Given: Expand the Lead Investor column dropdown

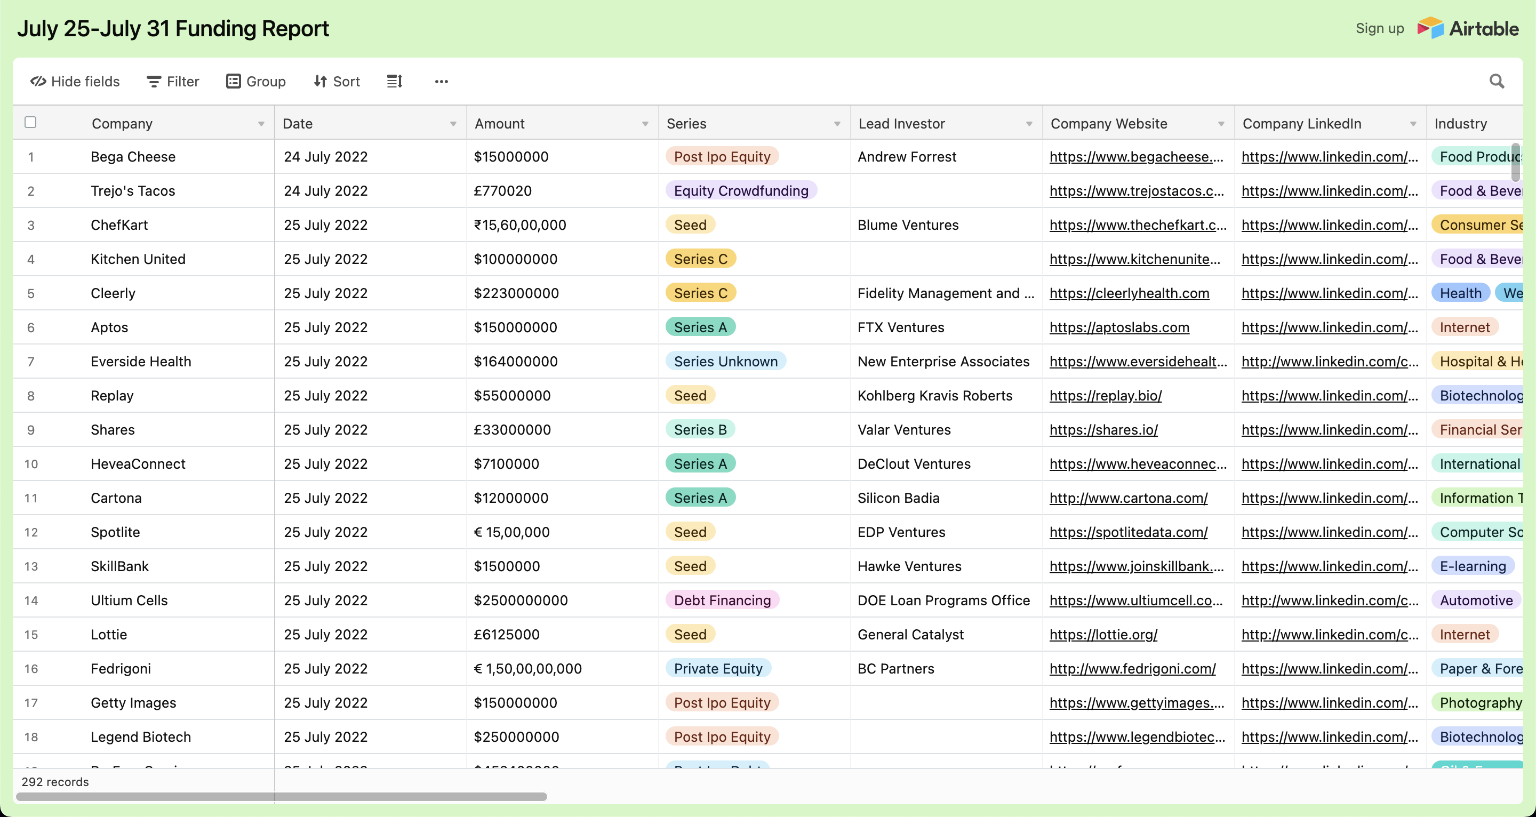Looking at the screenshot, I should (1029, 124).
